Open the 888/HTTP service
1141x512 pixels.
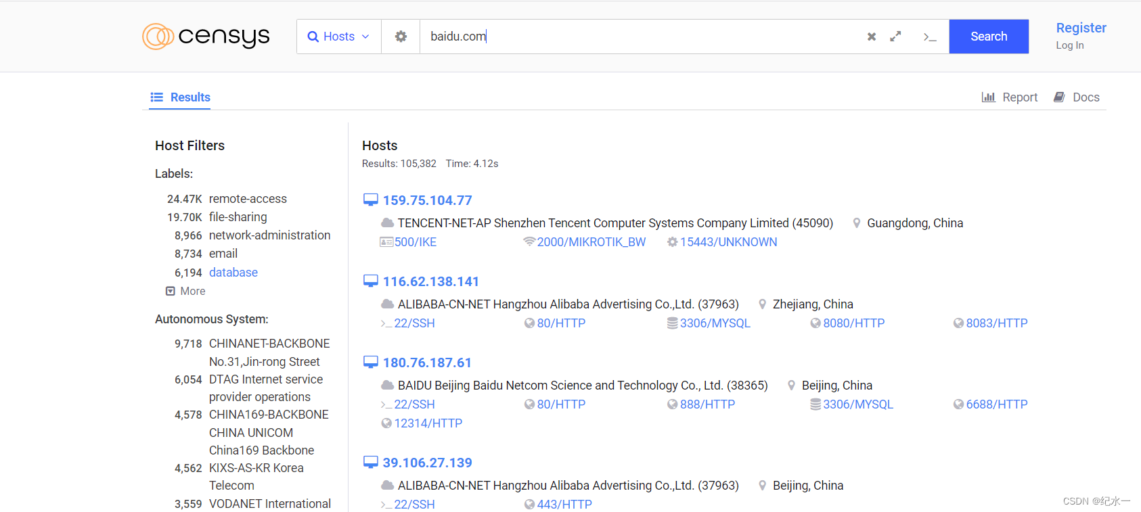(x=707, y=404)
